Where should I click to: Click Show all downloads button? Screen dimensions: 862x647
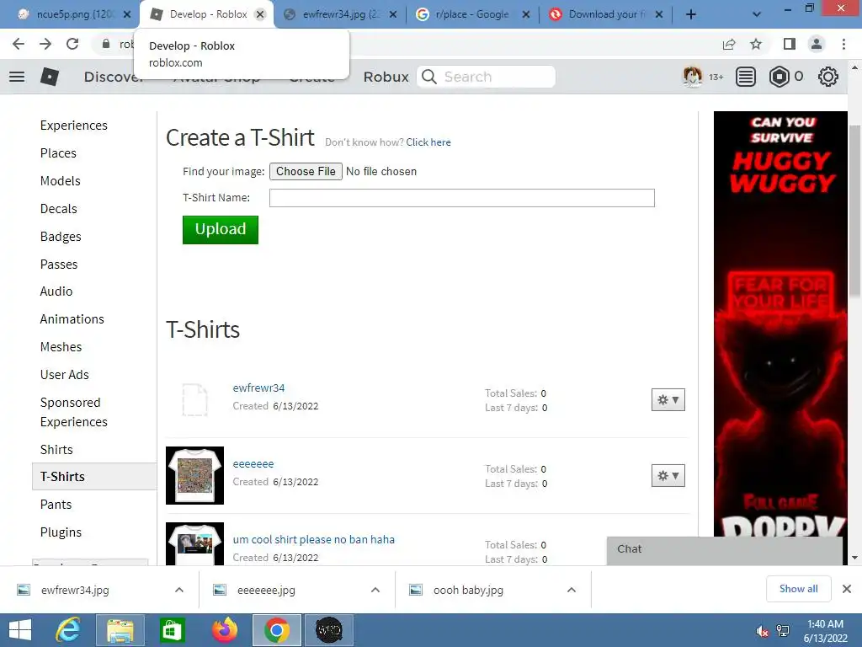click(x=798, y=589)
